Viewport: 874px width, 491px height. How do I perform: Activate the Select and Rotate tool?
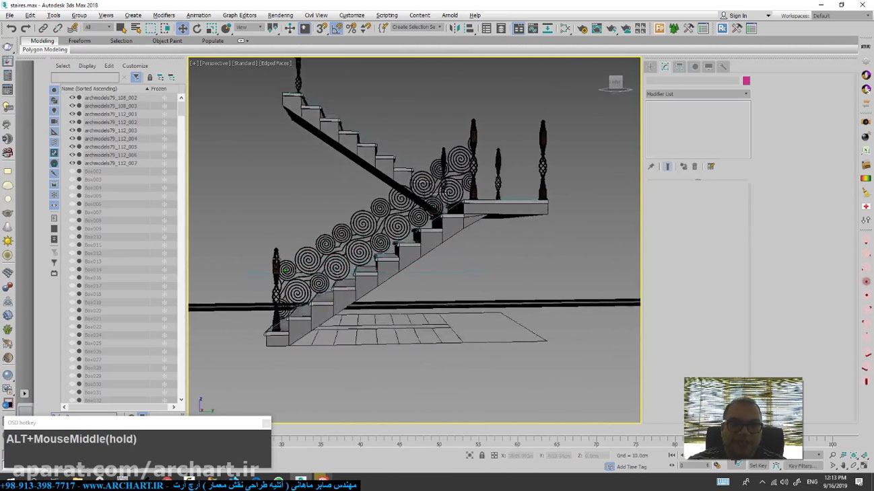tap(197, 28)
